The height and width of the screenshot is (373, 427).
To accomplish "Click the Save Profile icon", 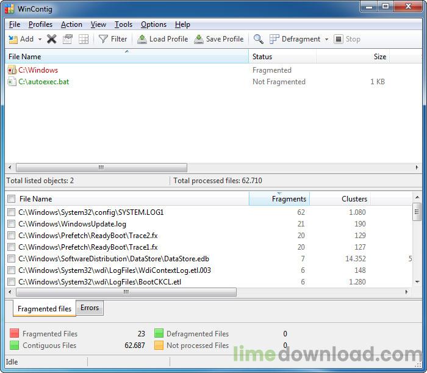I will 199,39.
